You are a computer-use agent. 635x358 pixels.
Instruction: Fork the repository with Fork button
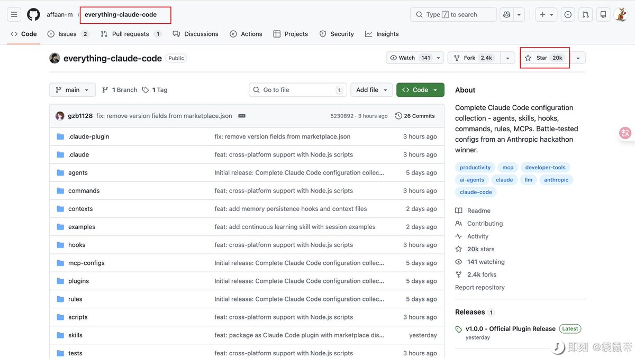473,58
